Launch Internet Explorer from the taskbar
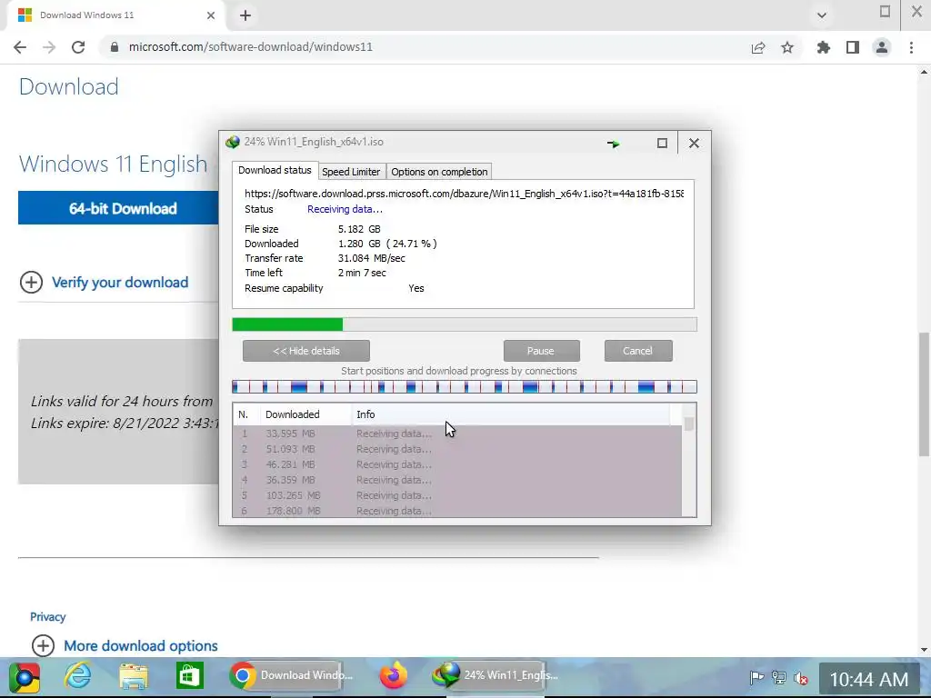 [x=78, y=676]
